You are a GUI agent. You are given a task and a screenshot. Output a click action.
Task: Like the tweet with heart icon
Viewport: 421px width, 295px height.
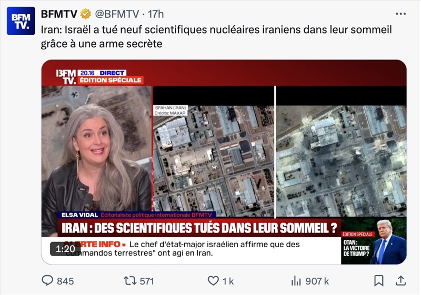pos(213,281)
